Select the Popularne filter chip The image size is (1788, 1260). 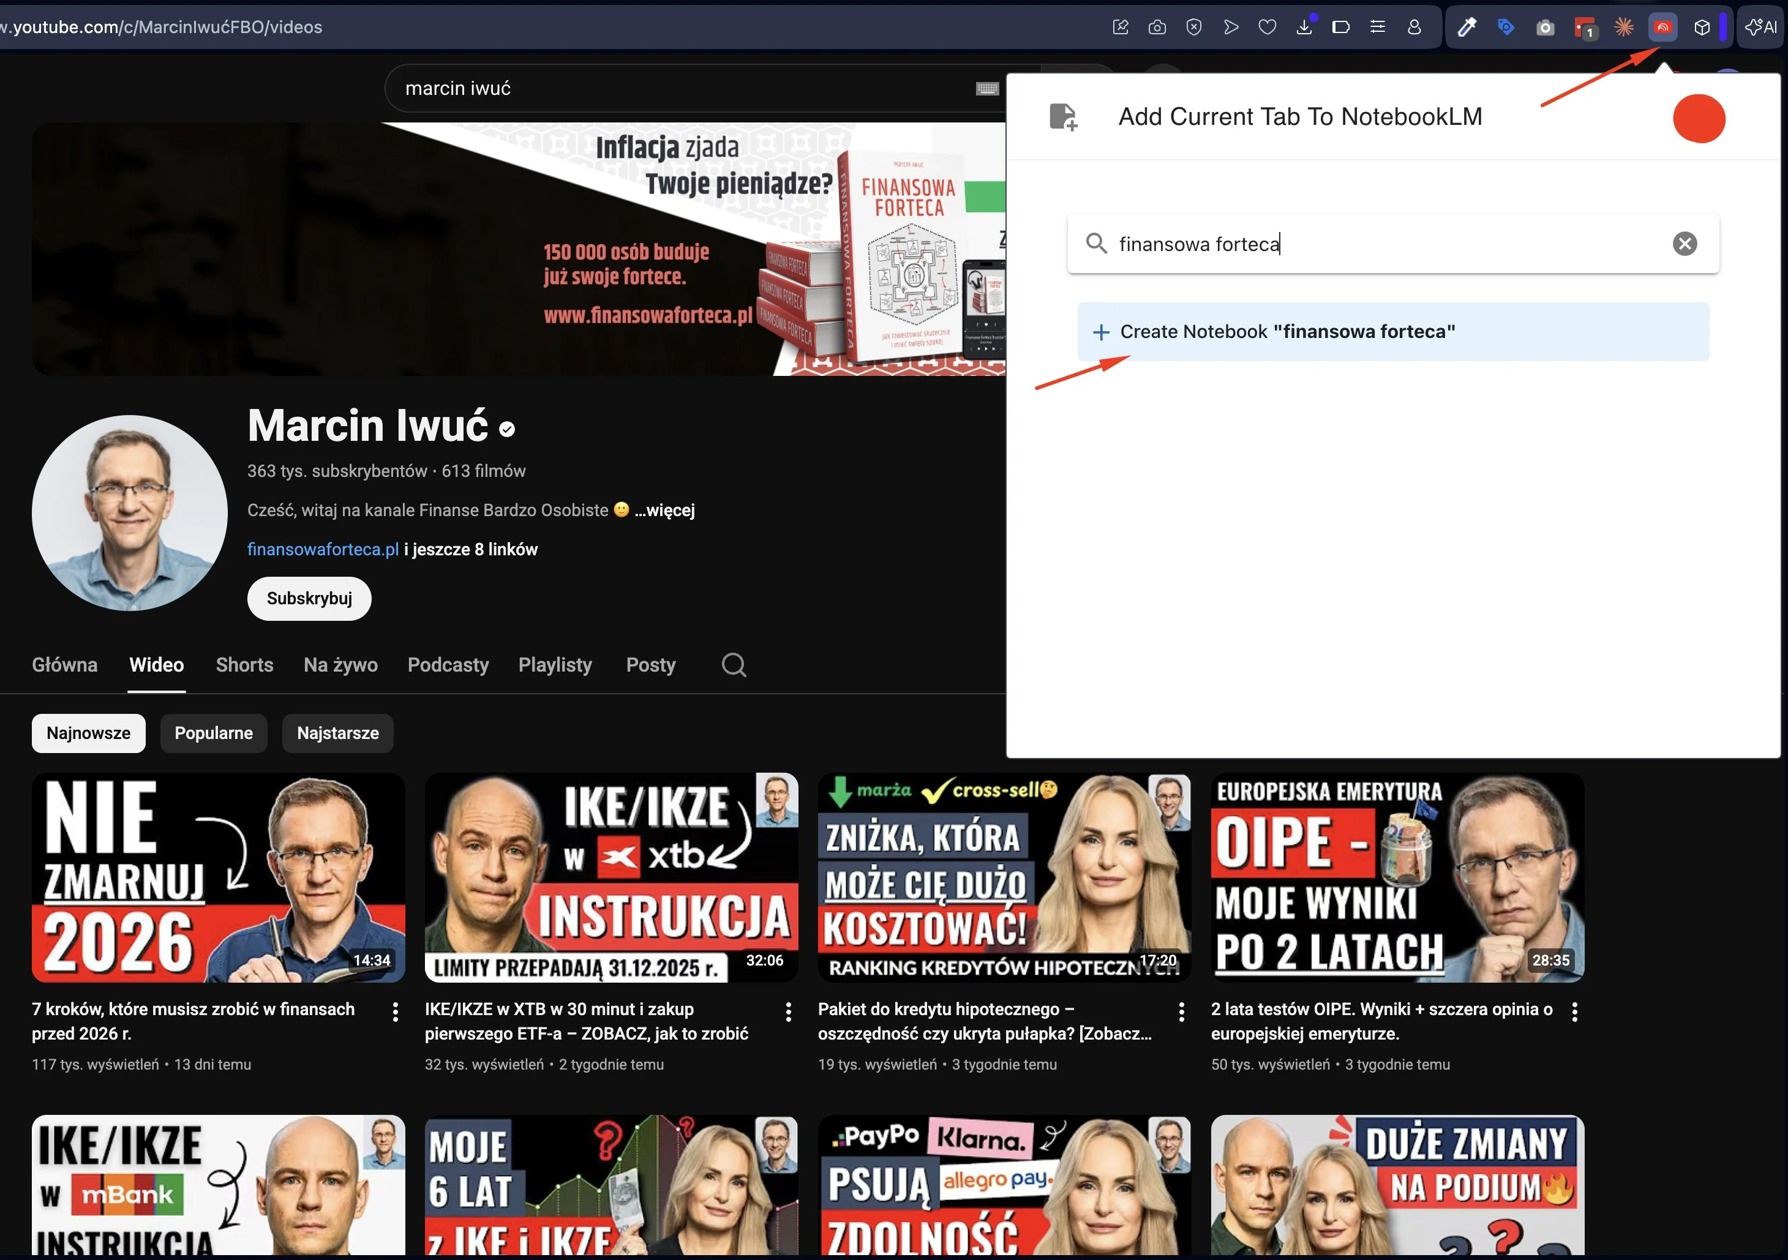tap(213, 733)
